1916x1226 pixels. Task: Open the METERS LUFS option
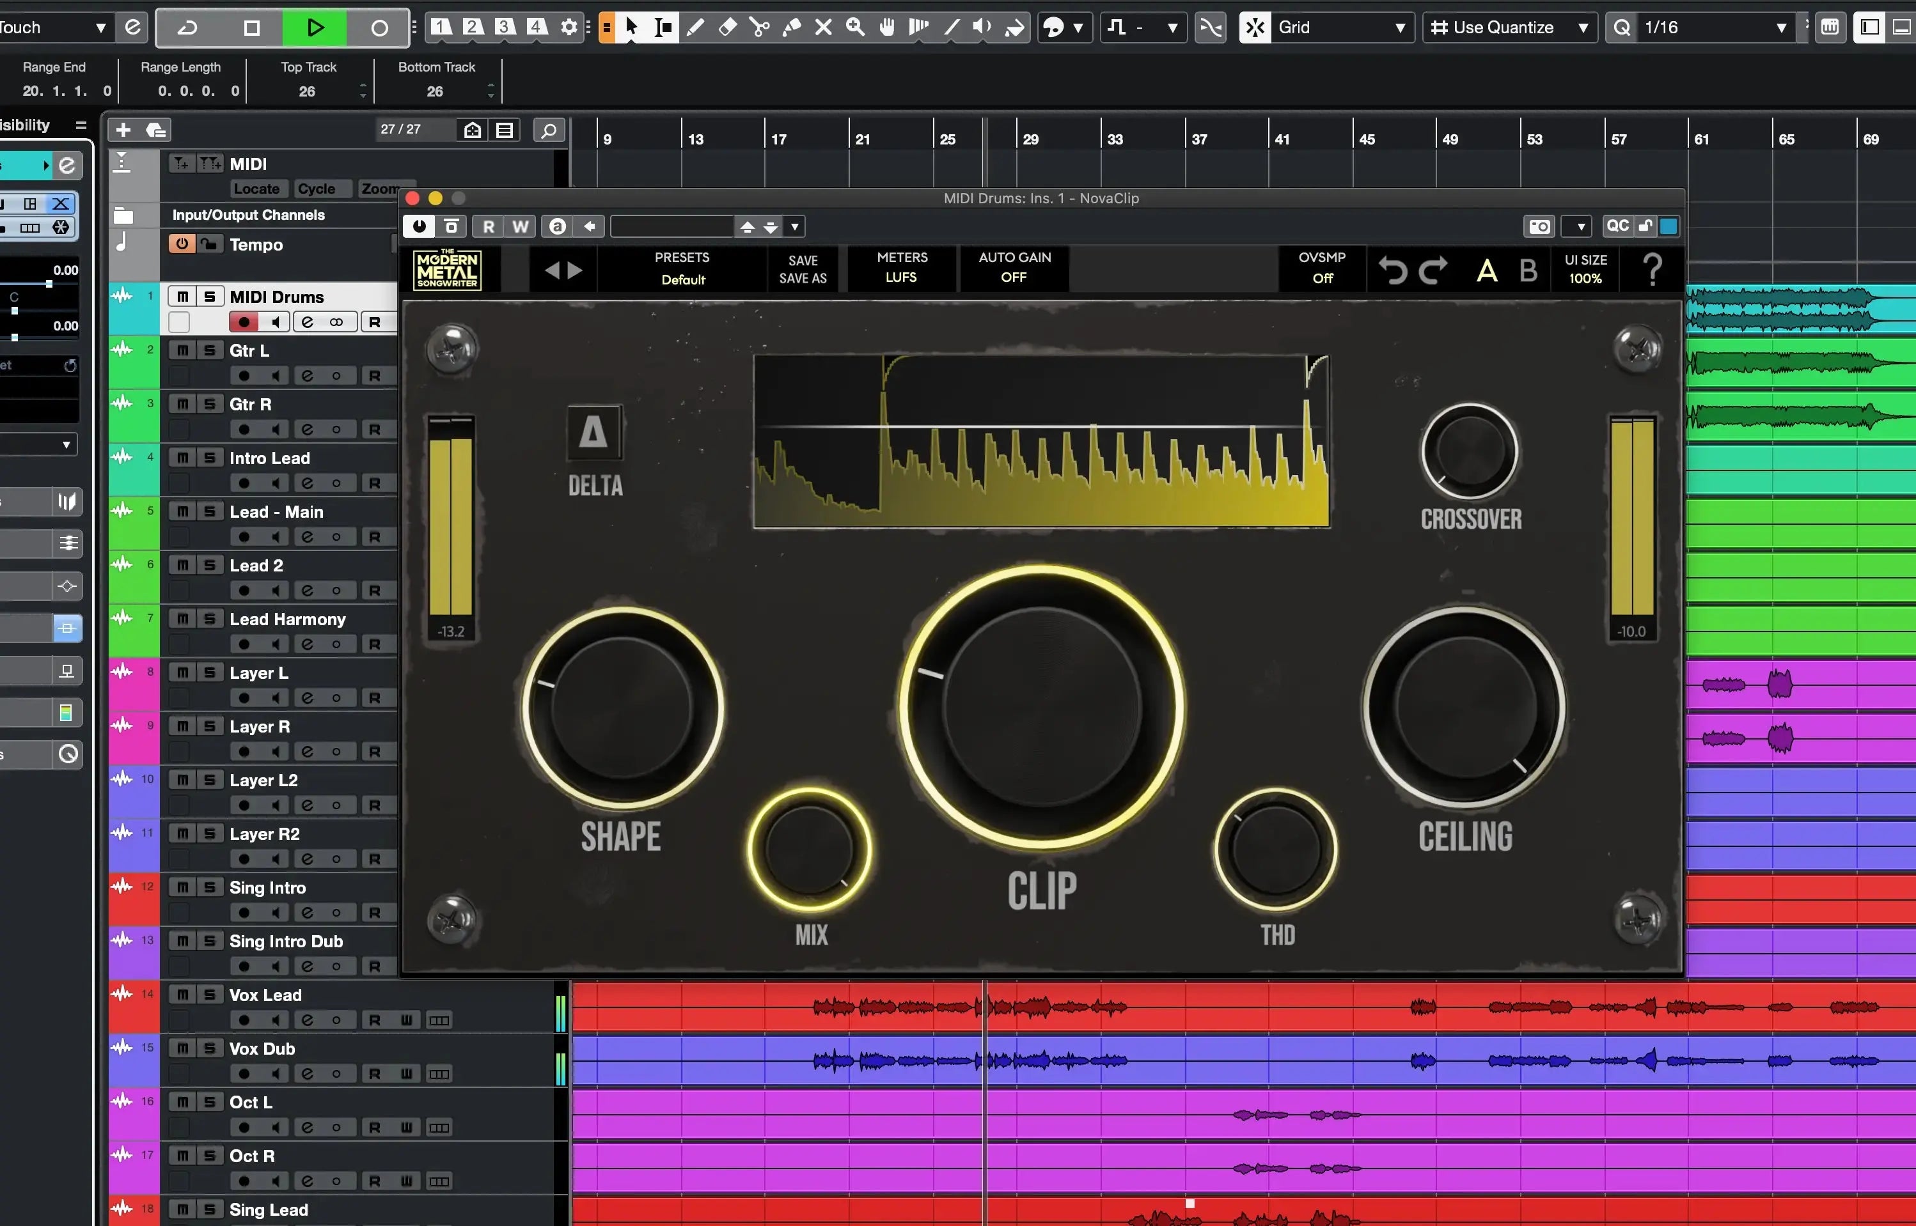pyautogui.click(x=902, y=267)
